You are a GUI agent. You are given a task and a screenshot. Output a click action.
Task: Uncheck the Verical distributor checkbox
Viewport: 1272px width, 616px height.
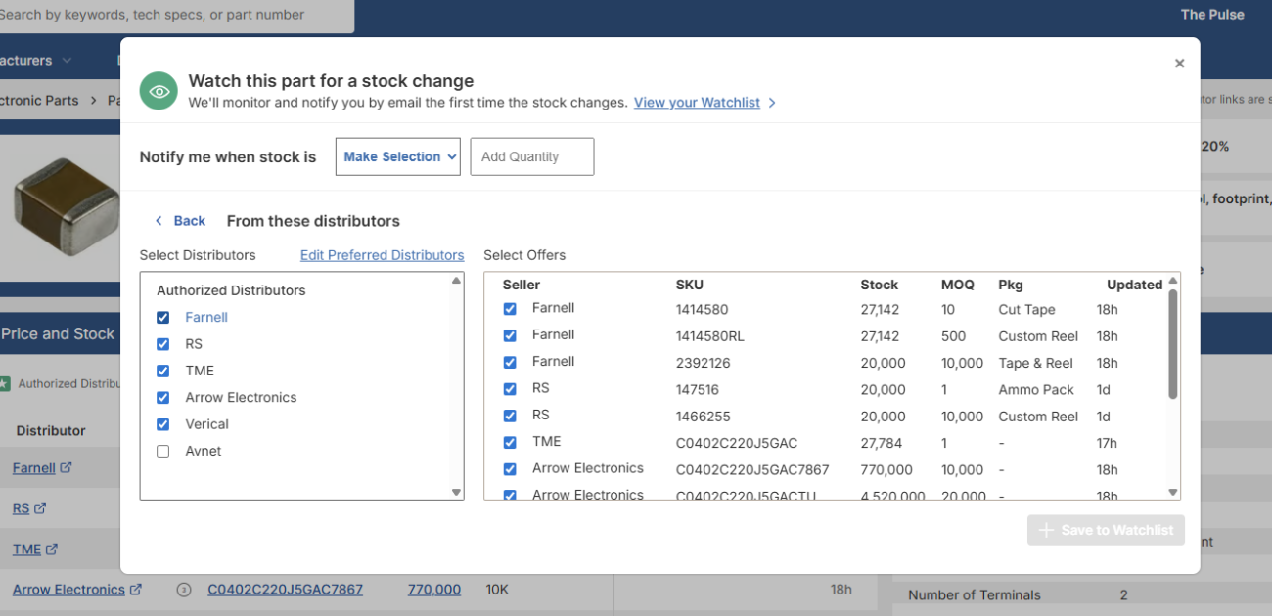pyautogui.click(x=162, y=424)
